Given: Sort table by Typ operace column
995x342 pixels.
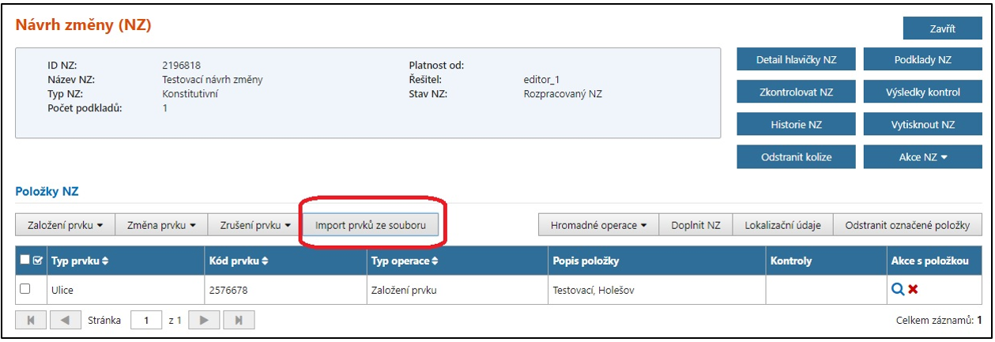Looking at the screenshot, I should [404, 261].
